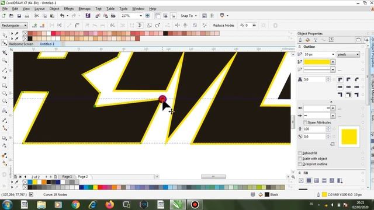The image size is (374, 210).
Task: Select the Rectangle tool in the toolbox
Action: click(4, 85)
